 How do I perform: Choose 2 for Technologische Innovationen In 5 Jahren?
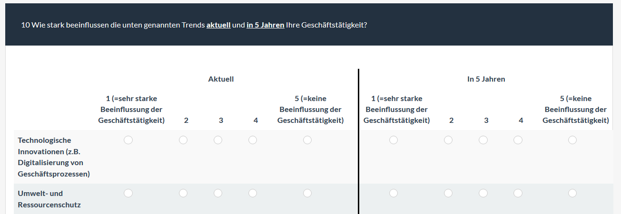(448, 140)
